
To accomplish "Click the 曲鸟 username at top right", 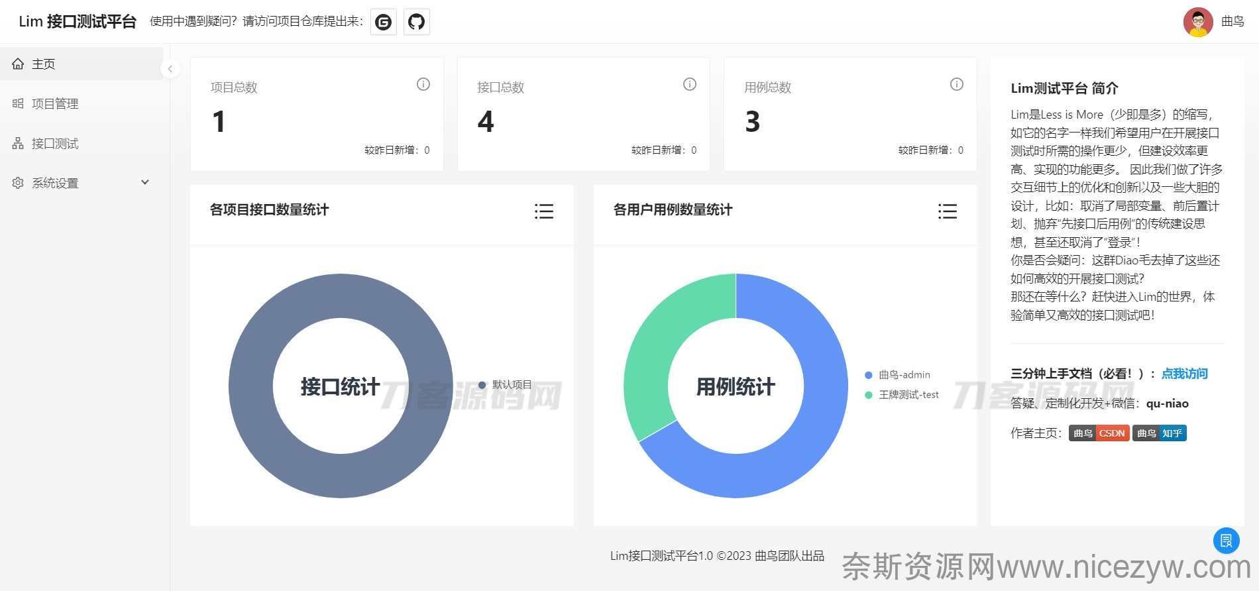I will 1232,22.
